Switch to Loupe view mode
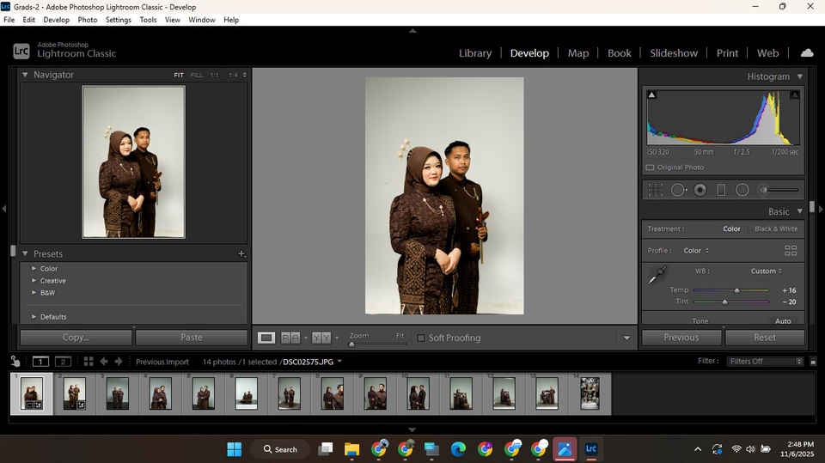 pos(266,338)
